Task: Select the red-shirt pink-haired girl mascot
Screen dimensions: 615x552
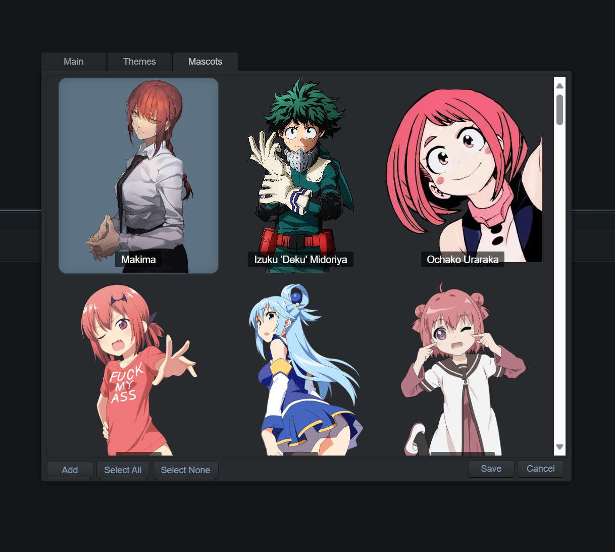Action: [138, 369]
